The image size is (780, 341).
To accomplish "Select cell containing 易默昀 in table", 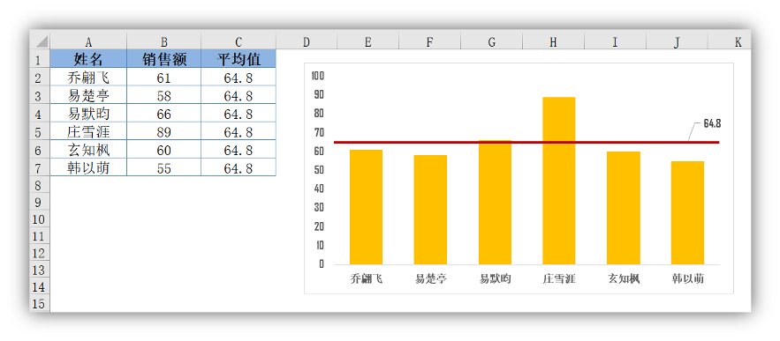I will [88, 114].
